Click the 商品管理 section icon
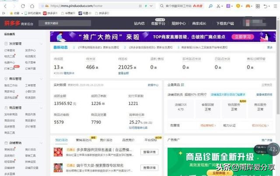The height and width of the screenshot is (176, 280). (6, 108)
